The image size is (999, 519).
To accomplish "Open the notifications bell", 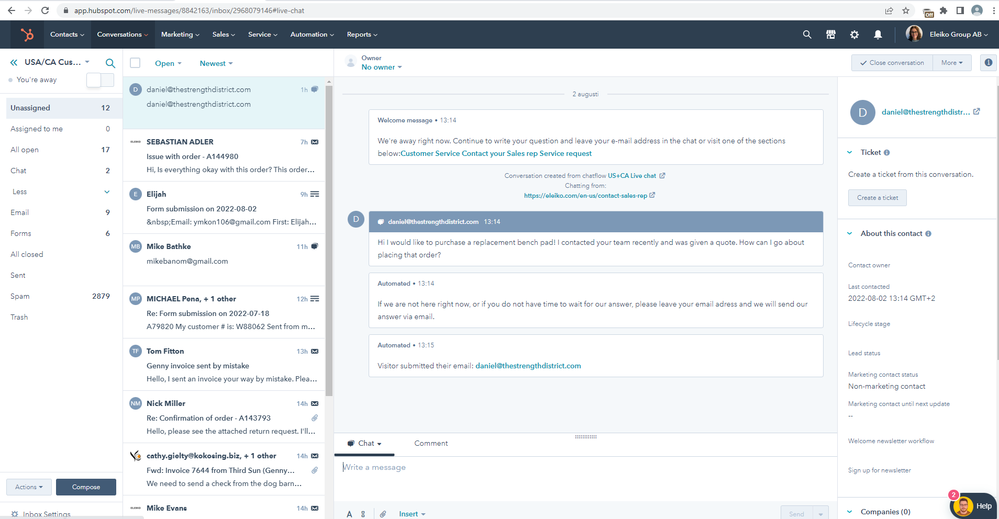I will coord(878,35).
